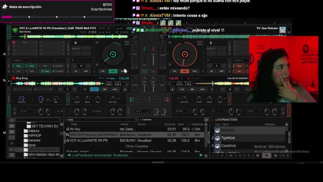The height and width of the screenshot is (182, 323).
Task: Click the MAESTRO volume knob
Action: click(22, 98)
